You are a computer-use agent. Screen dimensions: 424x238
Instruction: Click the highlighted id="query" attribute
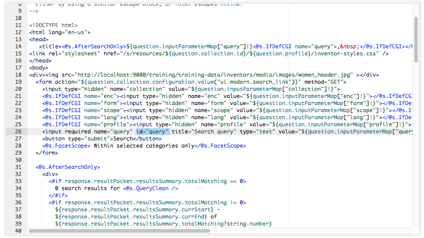[x=152, y=132]
